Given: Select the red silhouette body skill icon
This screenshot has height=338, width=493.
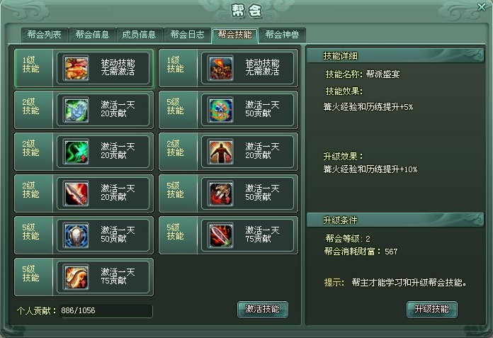Looking at the screenshot, I should (220, 152).
